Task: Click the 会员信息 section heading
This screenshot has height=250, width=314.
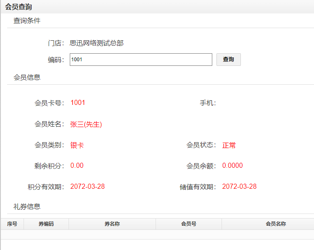Action: click(x=27, y=77)
